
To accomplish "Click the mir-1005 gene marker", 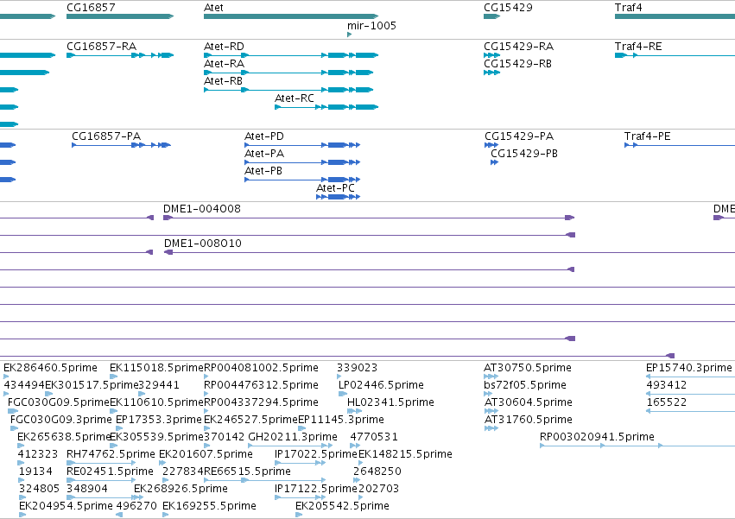I will pyautogui.click(x=349, y=35).
